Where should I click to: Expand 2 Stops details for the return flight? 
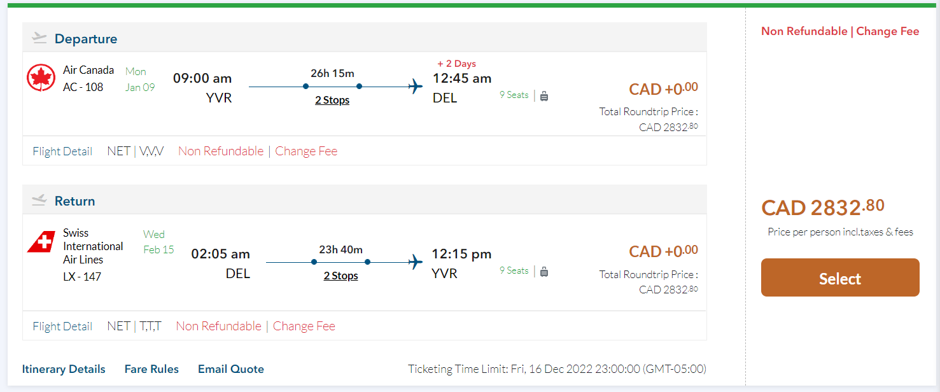340,276
